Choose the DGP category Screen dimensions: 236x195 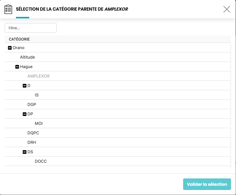coord(32,104)
